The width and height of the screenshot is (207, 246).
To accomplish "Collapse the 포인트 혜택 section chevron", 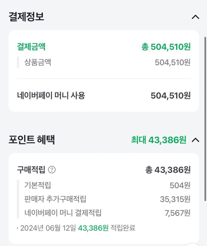I will (196, 140).
